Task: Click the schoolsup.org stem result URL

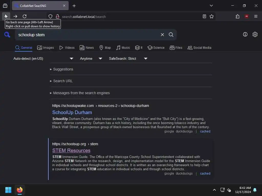Action: tap(75, 144)
